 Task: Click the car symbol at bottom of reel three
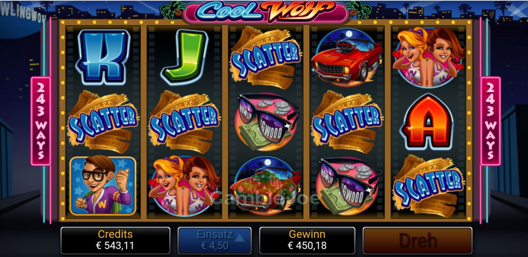[266, 186]
